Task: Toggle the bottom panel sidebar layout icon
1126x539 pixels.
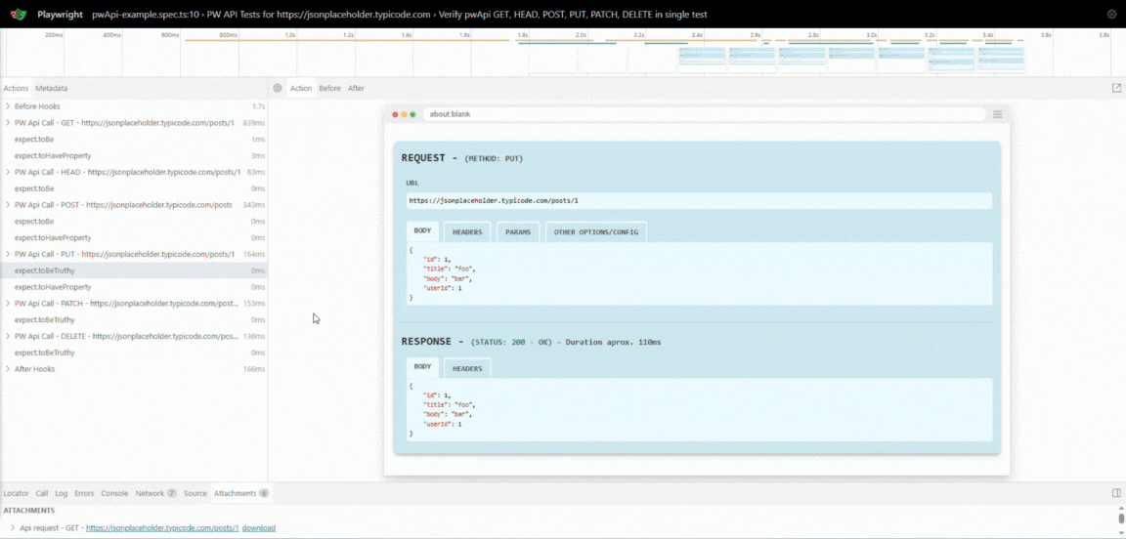Action: pos(1116,493)
